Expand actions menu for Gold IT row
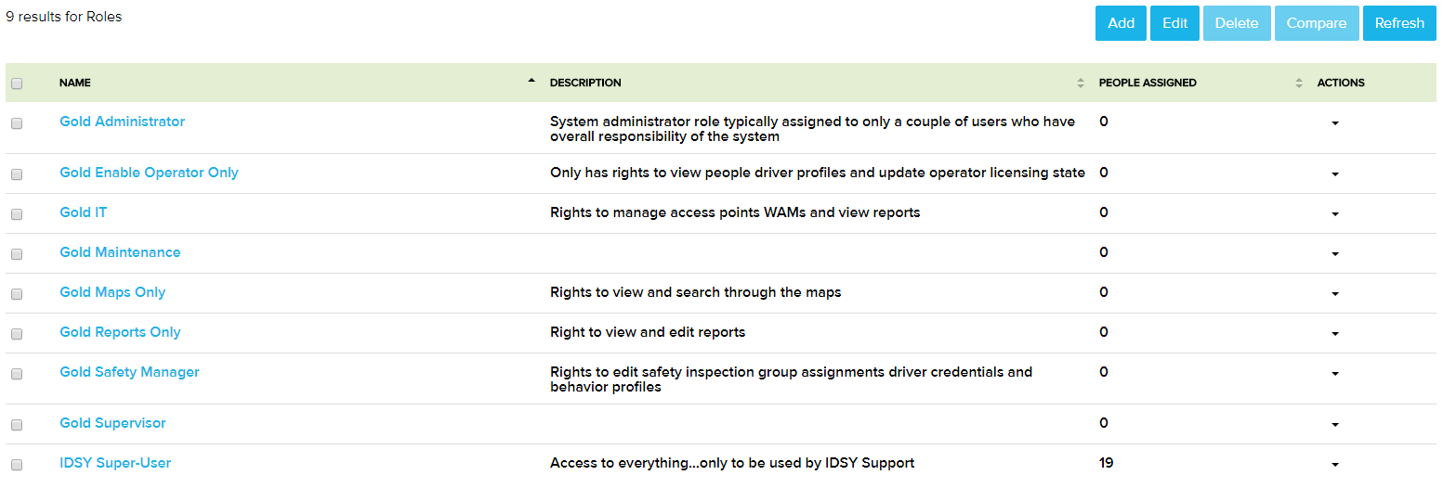1443x488 pixels. [1335, 214]
